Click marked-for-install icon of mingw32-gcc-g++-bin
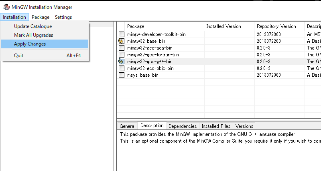The height and width of the screenshot is (171, 321). [x=122, y=62]
